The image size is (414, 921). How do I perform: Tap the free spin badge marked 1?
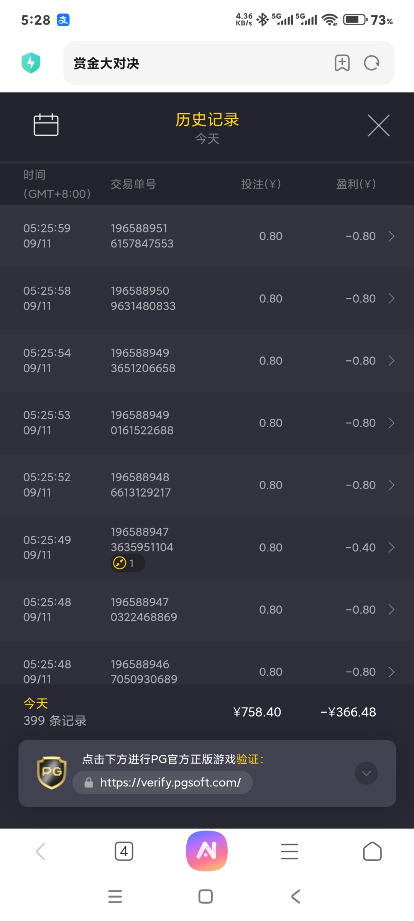[x=127, y=563]
